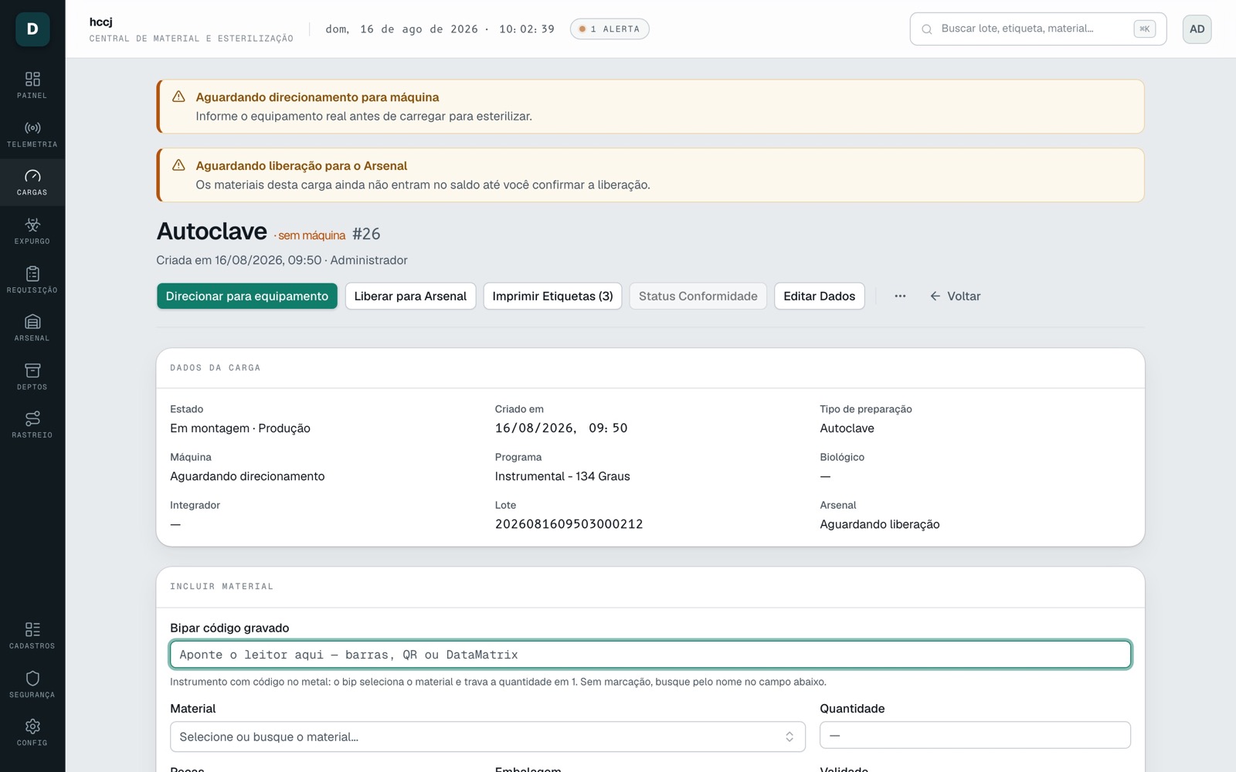Image resolution: width=1236 pixels, height=772 pixels.
Task: Open the Painel dashboard icon
Action: pyautogui.click(x=32, y=80)
